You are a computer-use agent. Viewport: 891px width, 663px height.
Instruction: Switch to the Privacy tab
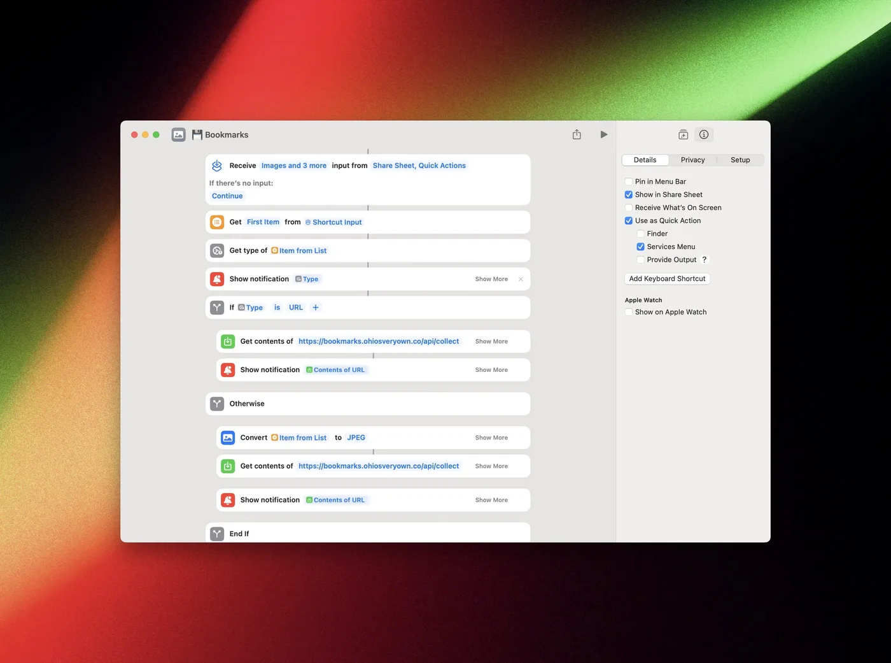click(692, 160)
